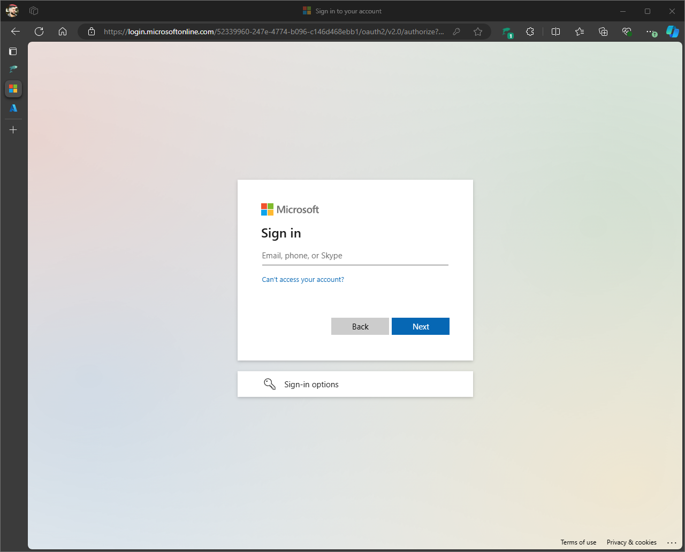Switch to the green bird tab

pos(13,69)
